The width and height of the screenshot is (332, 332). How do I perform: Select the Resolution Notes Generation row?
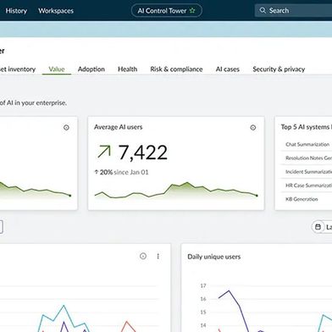click(307, 158)
